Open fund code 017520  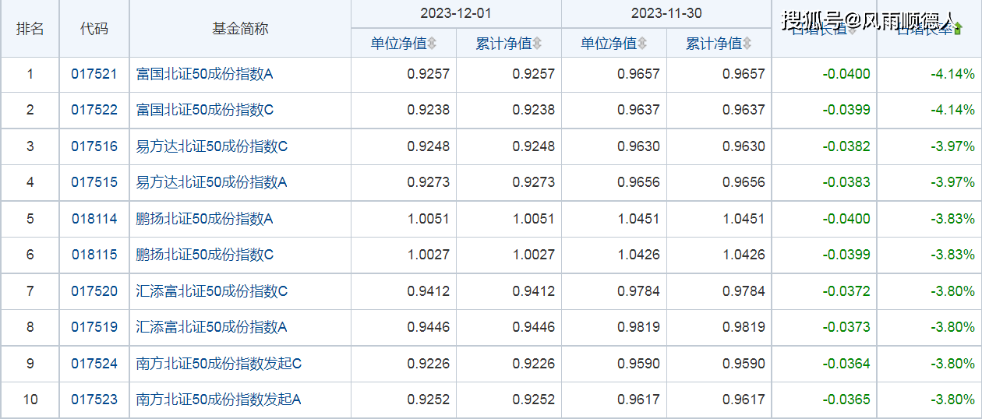pos(94,291)
